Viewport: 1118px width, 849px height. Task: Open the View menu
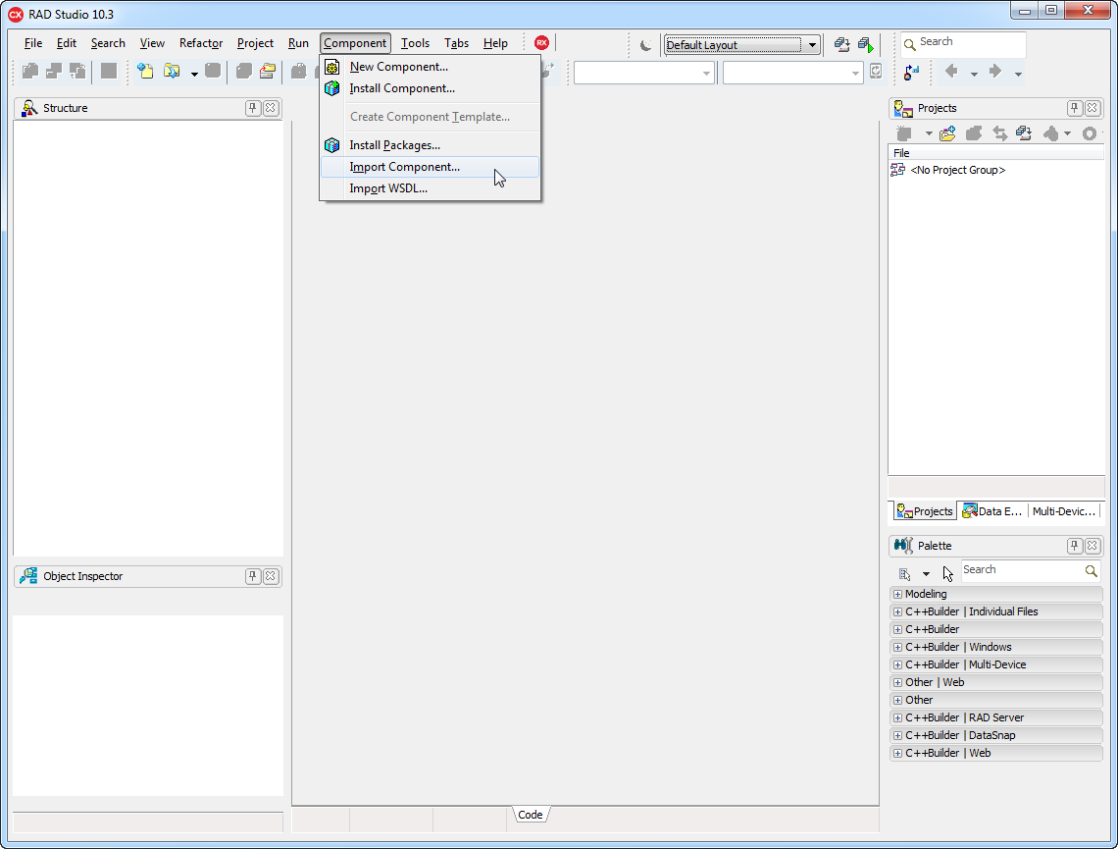[152, 43]
